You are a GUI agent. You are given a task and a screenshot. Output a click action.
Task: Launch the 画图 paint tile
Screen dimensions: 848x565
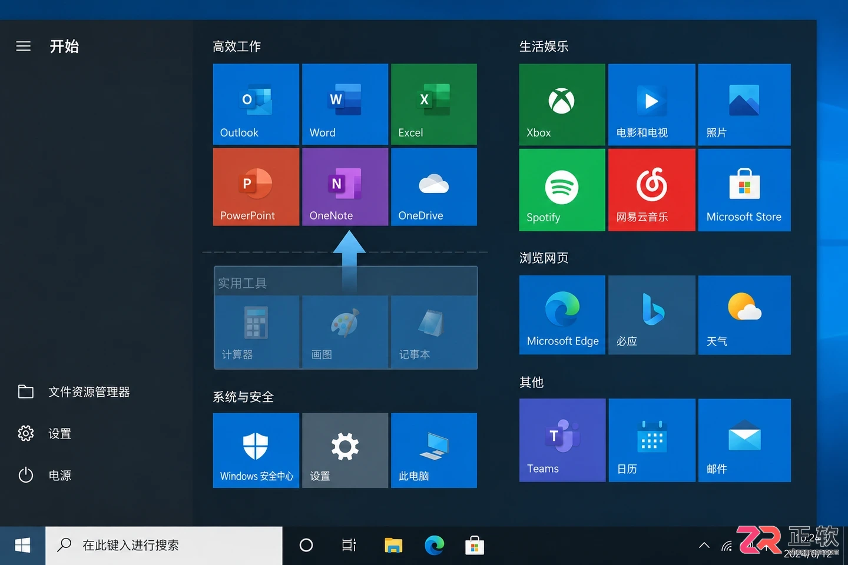pos(346,332)
